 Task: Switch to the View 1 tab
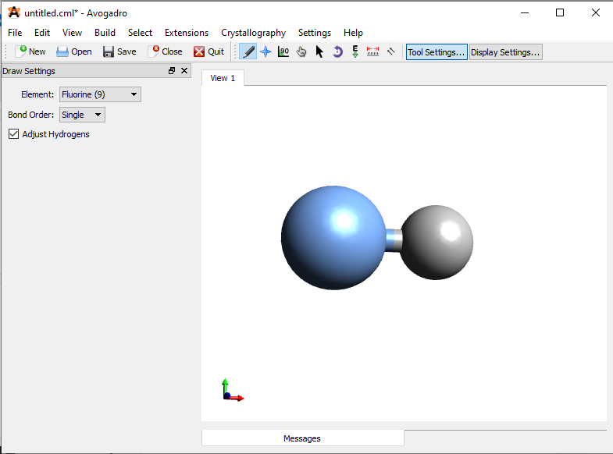(223, 78)
